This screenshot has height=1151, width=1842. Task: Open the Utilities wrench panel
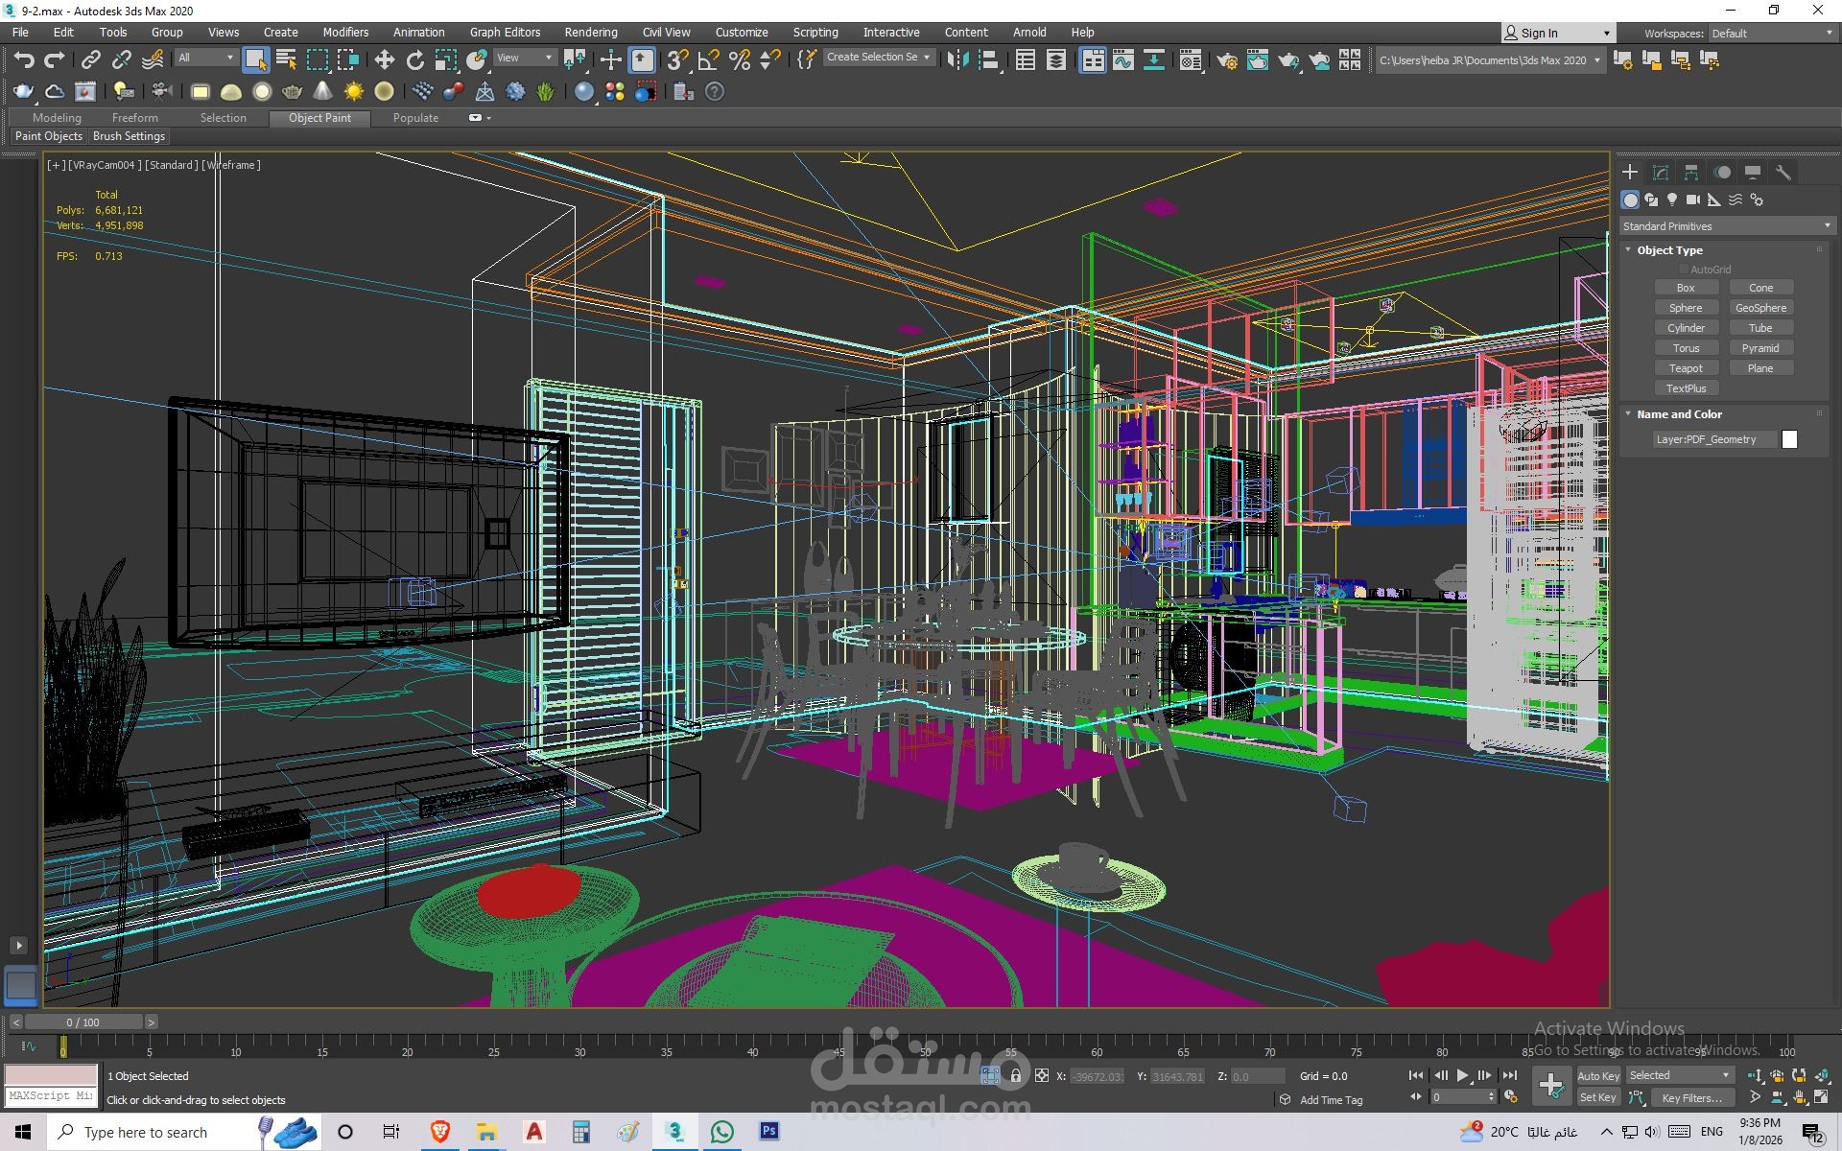1783,173
